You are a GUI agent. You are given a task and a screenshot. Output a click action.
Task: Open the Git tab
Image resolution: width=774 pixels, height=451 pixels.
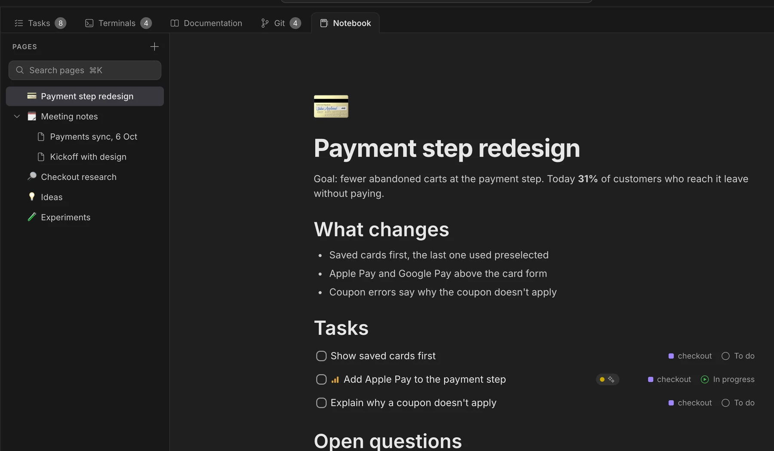(280, 23)
